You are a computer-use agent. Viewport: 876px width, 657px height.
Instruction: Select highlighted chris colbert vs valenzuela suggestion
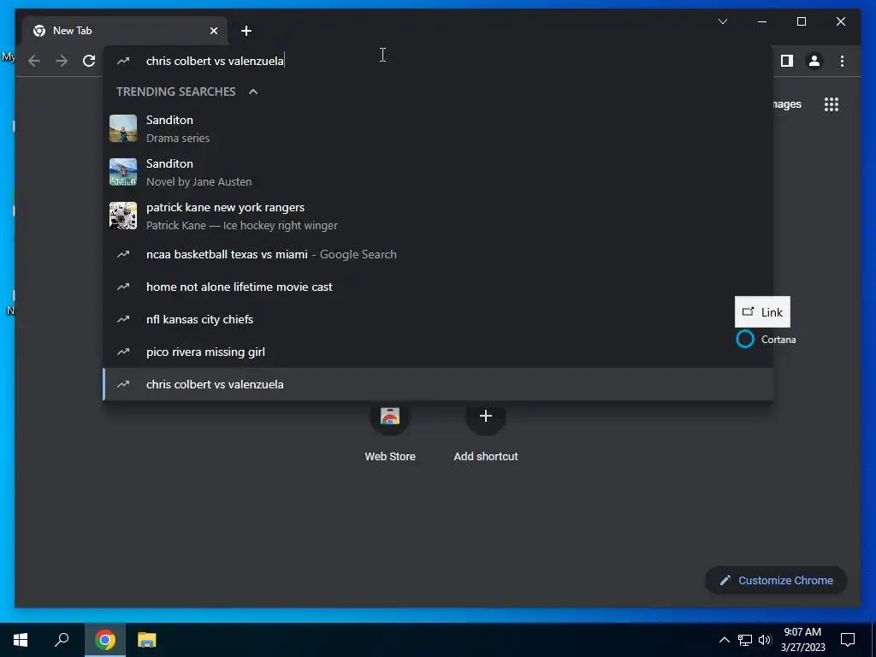tap(438, 384)
